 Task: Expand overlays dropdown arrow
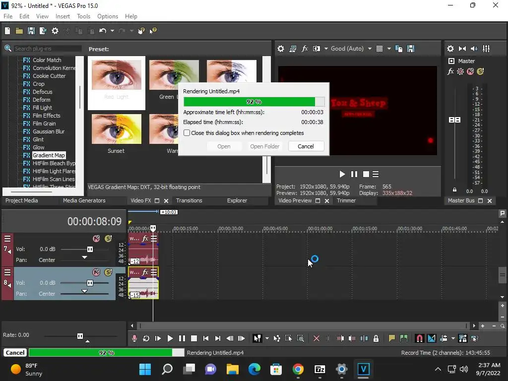pos(389,49)
